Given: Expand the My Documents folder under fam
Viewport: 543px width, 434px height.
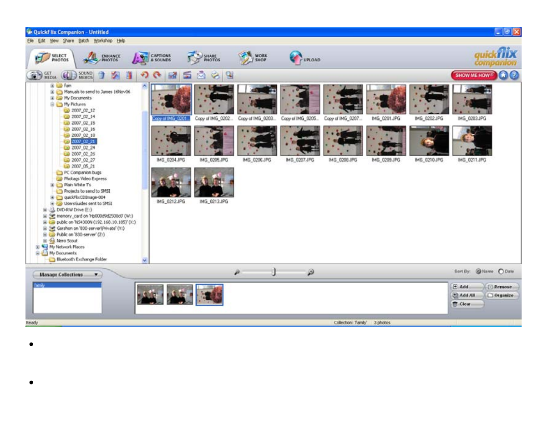Looking at the screenshot, I should coord(52,98).
